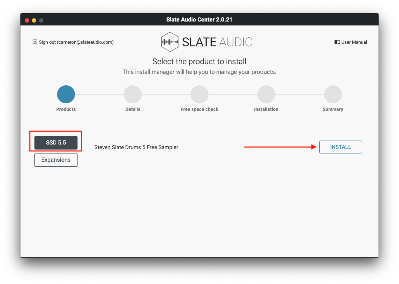Close the Slate Audio Center window
The width and height of the screenshot is (399, 284).
(x=27, y=20)
